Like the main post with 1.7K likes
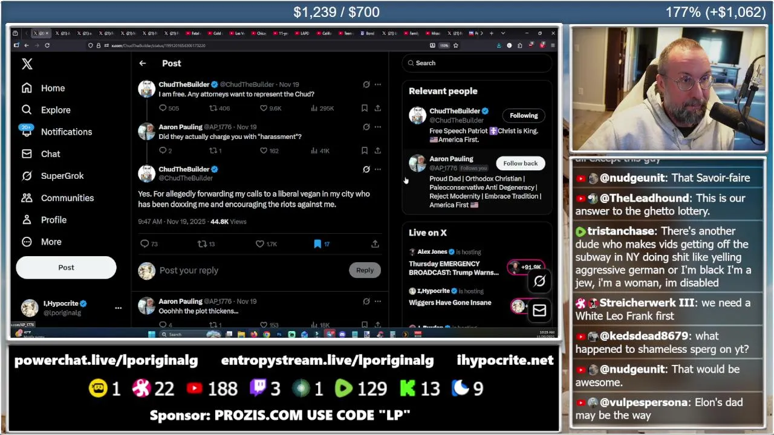 tap(259, 244)
